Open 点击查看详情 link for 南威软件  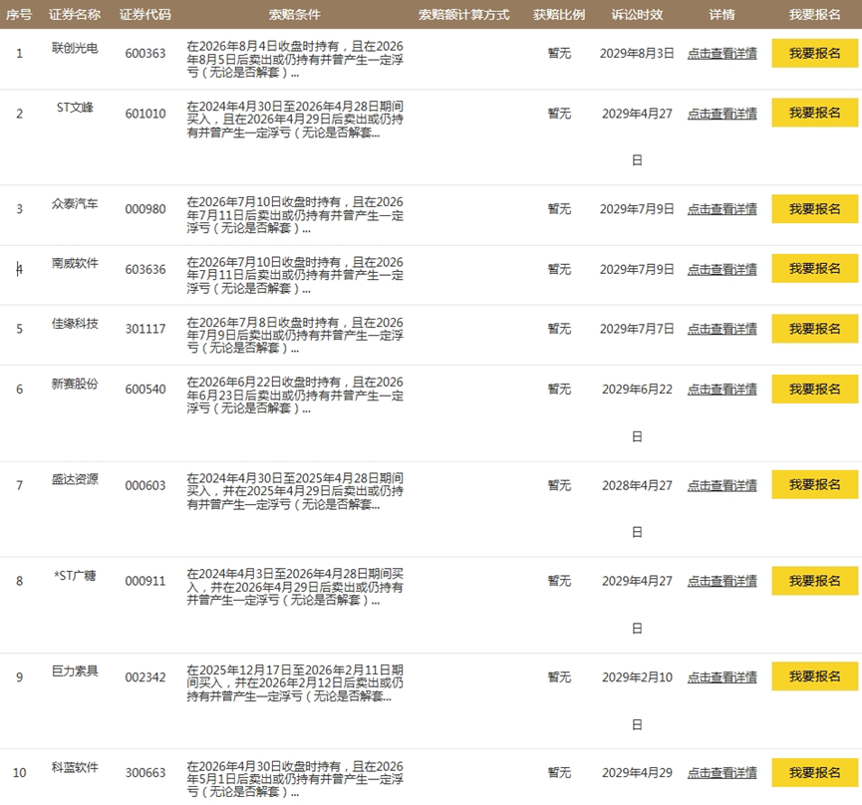pyautogui.click(x=721, y=269)
